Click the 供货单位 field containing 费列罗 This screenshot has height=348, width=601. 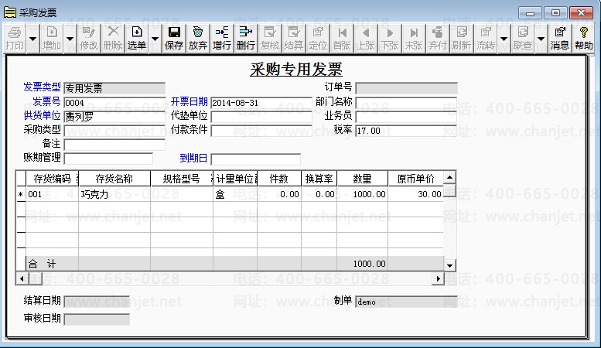click(114, 117)
